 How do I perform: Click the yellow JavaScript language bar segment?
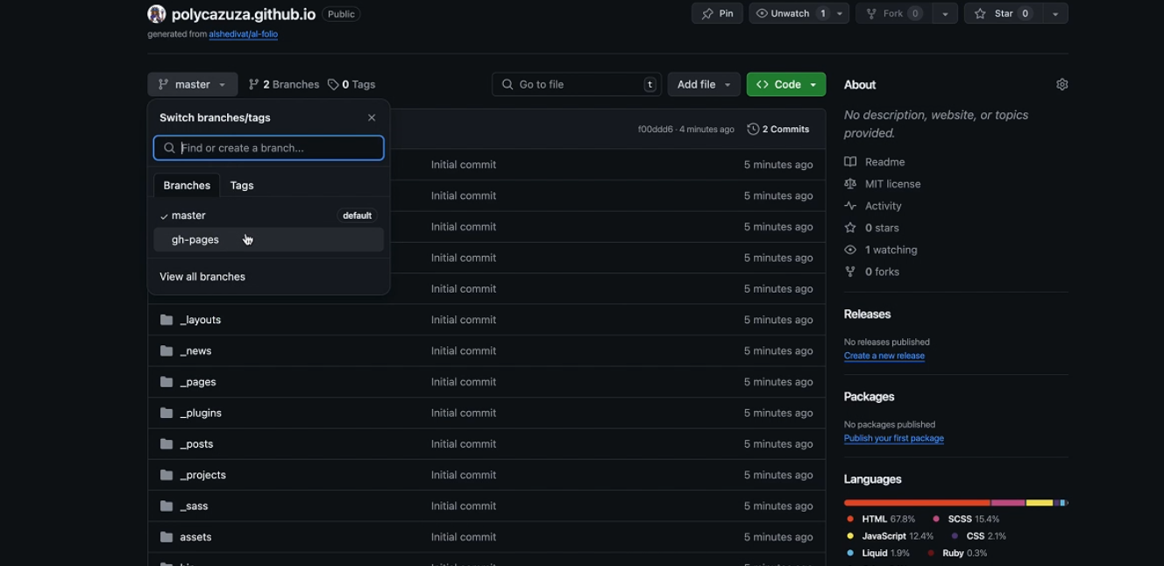tap(1039, 503)
